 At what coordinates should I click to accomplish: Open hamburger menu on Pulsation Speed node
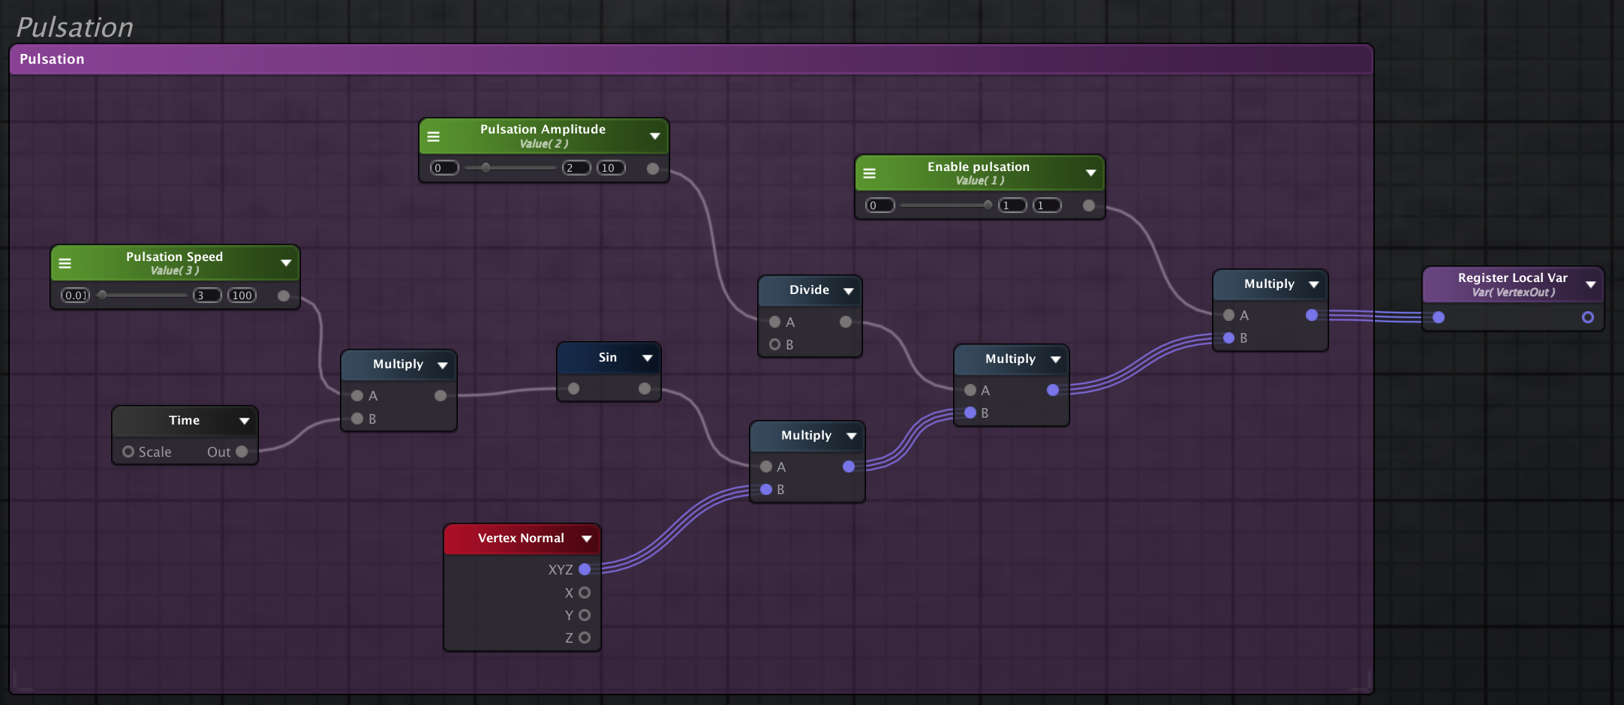coord(65,263)
